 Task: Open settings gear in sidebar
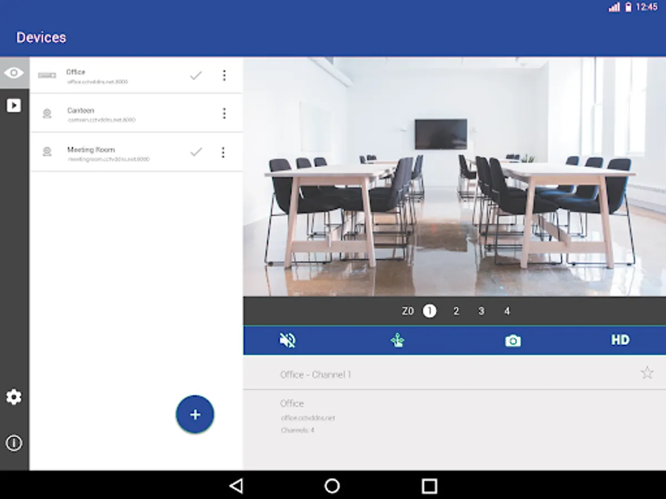pyautogui.click(x=14, y=397)
